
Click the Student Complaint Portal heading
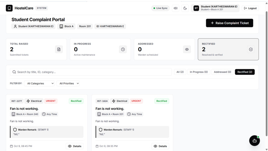coord(38,20)
